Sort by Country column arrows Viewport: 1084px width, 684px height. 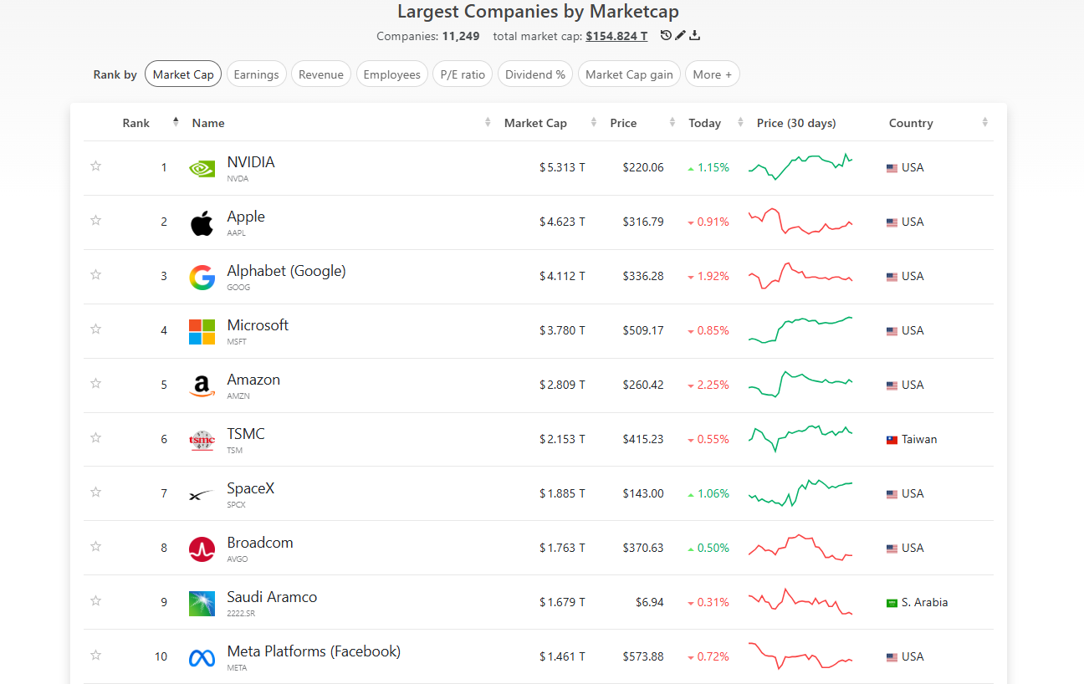(984, 122)
